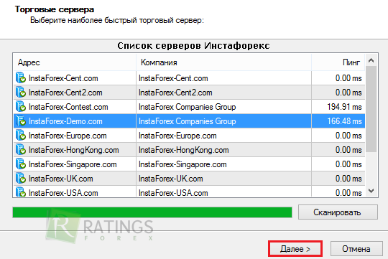The image size is (388, 259).
Task: Click ping value in USA.com row
Action: [348, 192]
